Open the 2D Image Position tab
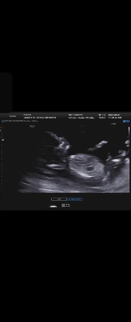Viewport: 131px width, 322px height. click(75, 199)
